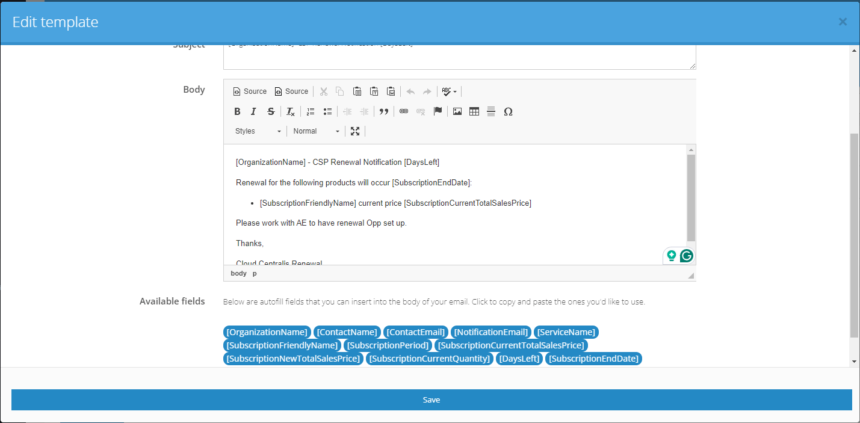
Task: Click the Grammarly G icon in the editor
Action: tap(687, 256)
